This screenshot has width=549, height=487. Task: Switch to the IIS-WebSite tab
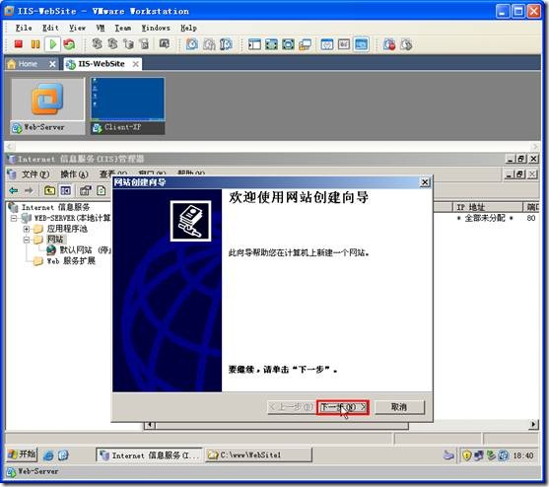click(102, 64)
